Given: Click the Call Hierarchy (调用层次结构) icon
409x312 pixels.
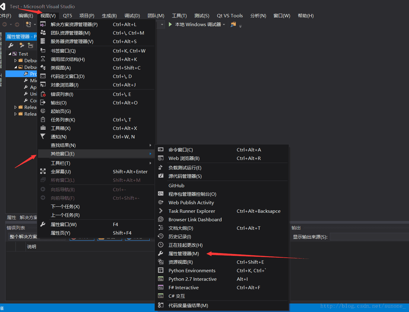Looking at the screenshot, I should coord(43,59).
